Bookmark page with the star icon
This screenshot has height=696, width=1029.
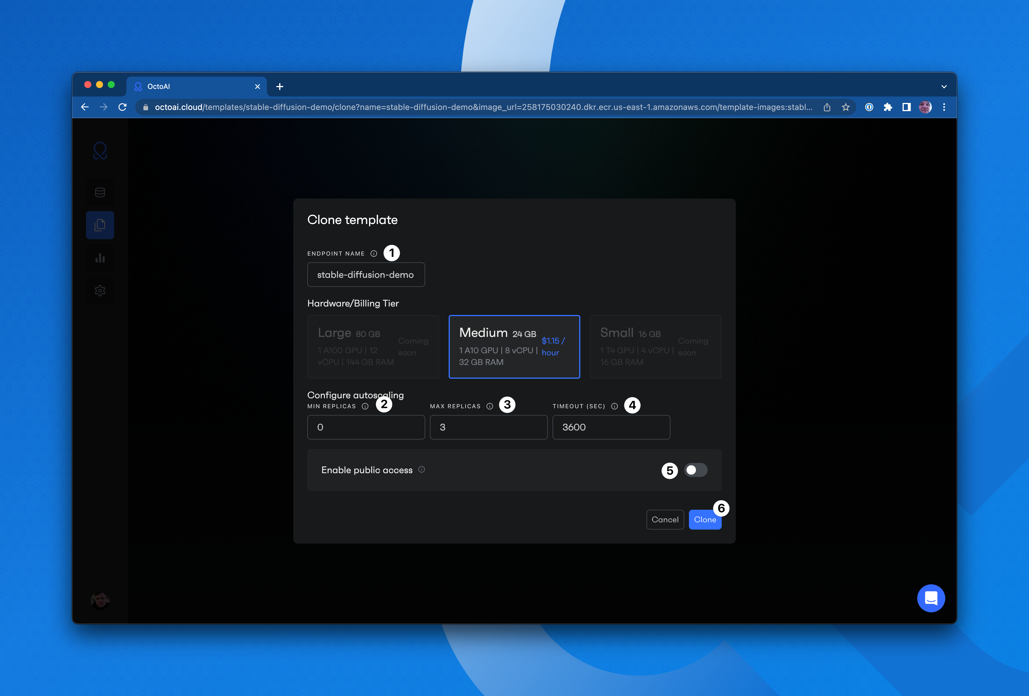(846, 107)
